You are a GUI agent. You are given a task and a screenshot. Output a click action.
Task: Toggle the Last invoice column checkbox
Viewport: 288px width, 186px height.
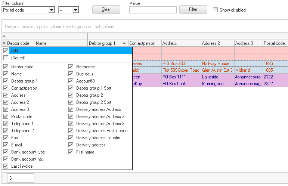click(x=6, y=166)
